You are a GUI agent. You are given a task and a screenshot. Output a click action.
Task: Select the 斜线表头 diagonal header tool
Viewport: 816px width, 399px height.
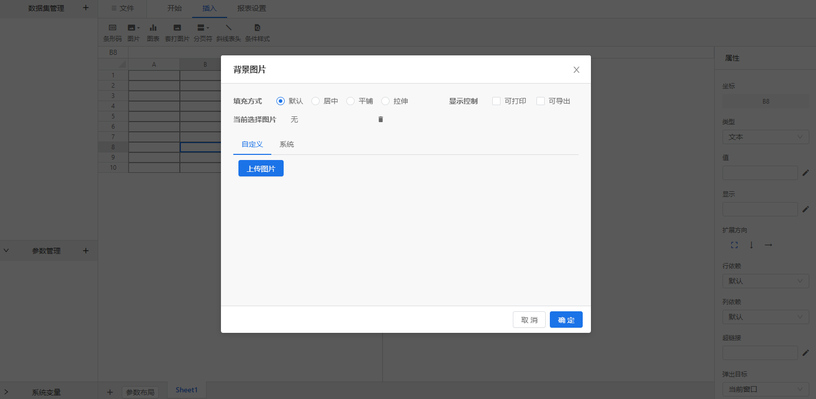229,33
